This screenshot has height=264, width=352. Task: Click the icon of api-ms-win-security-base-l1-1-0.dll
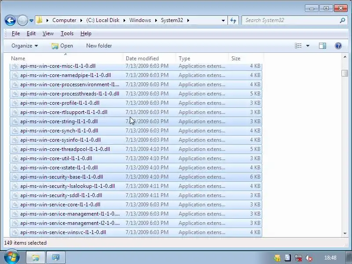[15, 177]
